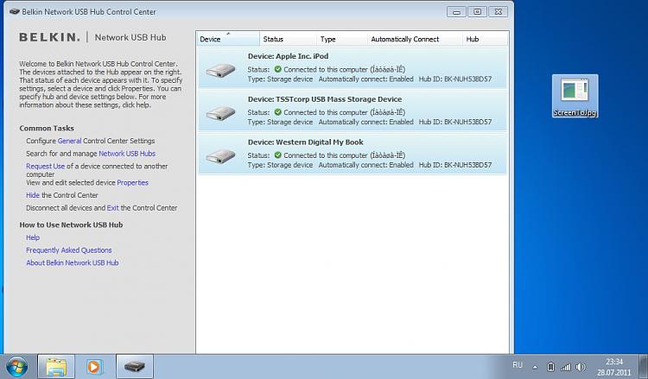Click the battery power tray icon
The image size is (648, 379).
point(550,367)
